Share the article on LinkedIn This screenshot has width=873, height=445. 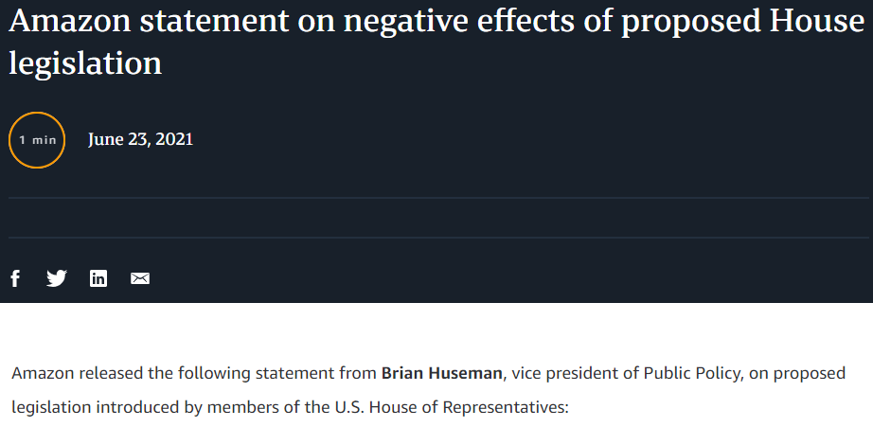coord(98,278)
